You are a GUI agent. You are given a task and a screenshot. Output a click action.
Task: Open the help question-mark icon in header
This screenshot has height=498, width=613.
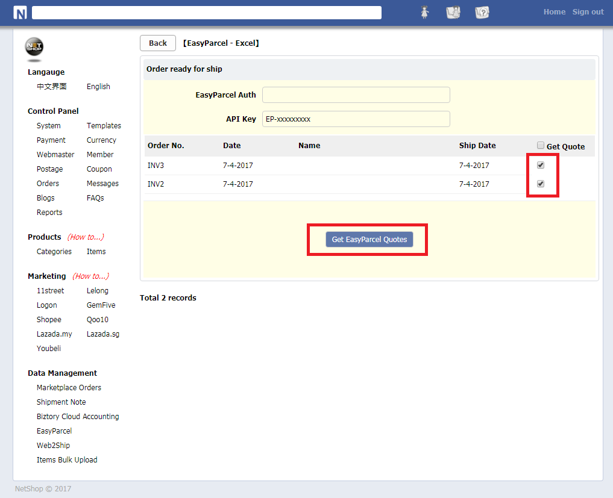pyautogui.click(x=482, y=12)
